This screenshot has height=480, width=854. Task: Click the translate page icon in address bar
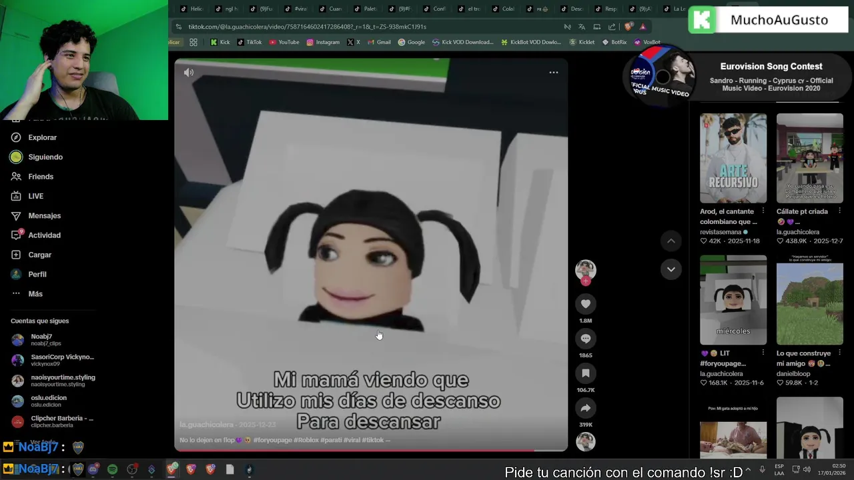(x=582, y=27)
